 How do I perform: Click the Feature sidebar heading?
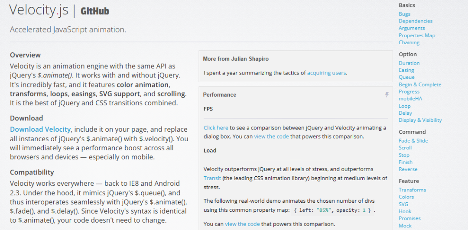409,181
